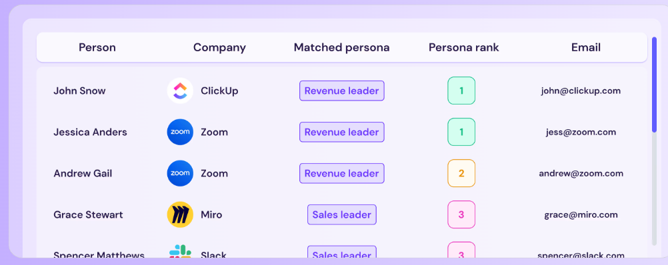Click the vertical scrollbar thumb
Image resolution: width=668 pixels, height=265 pixels.
pyautogui.click(x=655, y=84)
